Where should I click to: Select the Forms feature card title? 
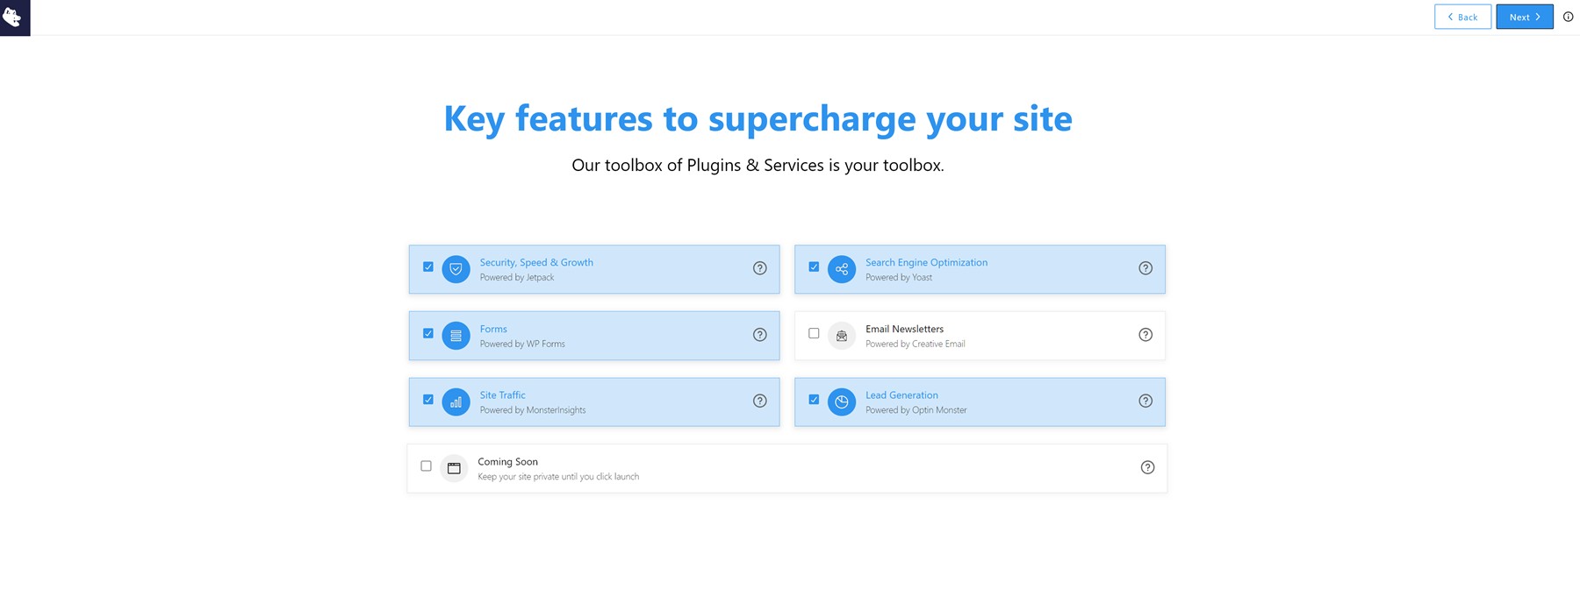click(x=493, y=330)
